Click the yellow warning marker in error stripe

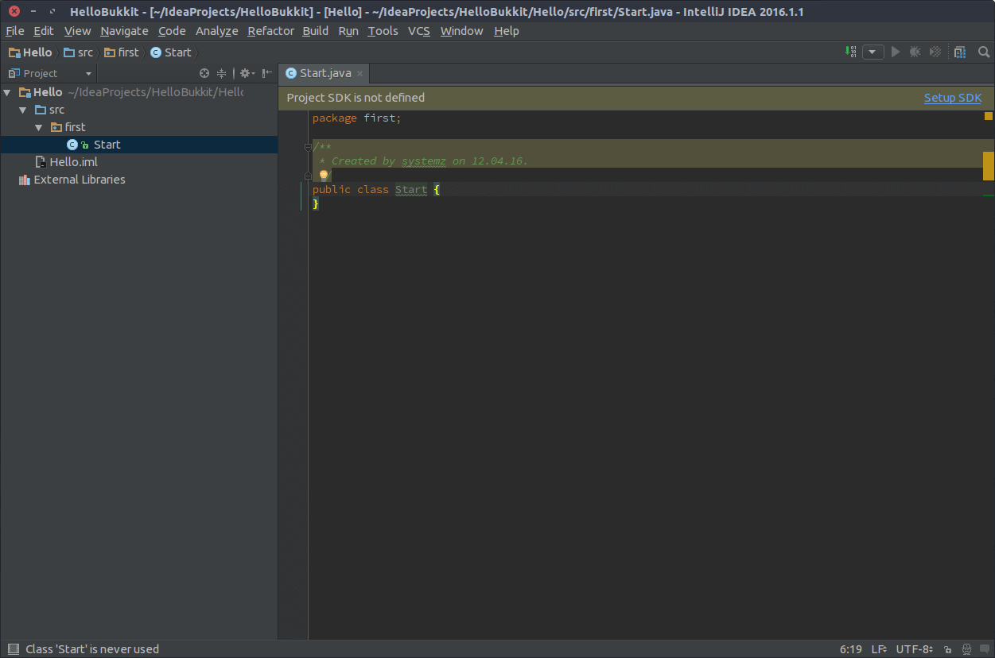pyautogui.click(x=989, y=166)
